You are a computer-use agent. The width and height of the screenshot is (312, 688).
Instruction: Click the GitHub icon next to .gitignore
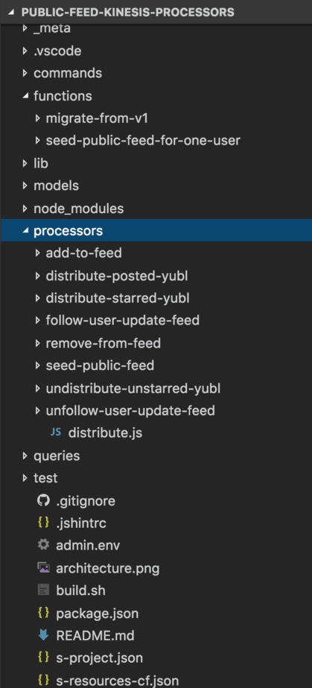coord(43,500)
